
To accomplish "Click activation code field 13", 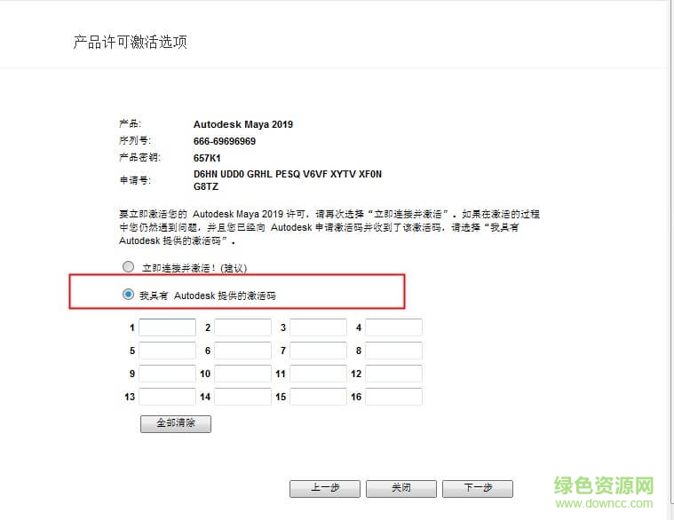I will click(167, 397).
